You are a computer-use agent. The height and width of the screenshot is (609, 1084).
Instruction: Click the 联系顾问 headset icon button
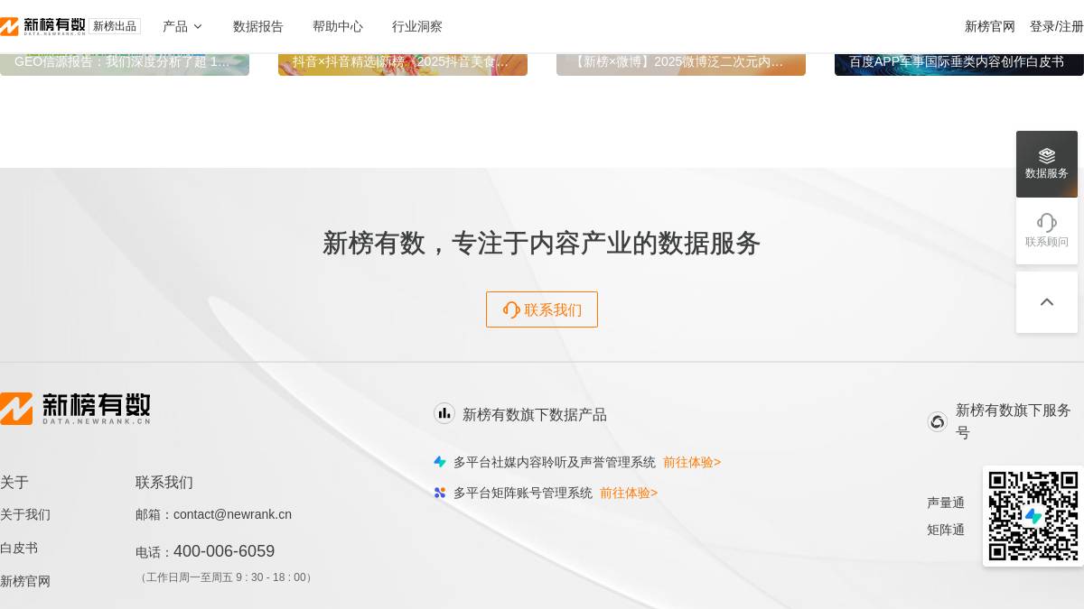(x=1047, y=231)
